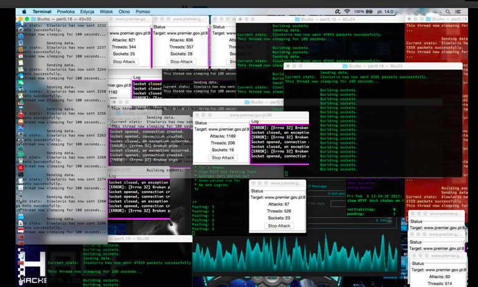The height and width of the screenshot is (287, 478).
Task: Open iBooks orange icon in Dock
Action: pyautogui.click(x=21, y=121)
